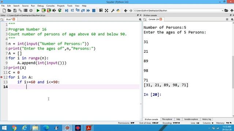Open the View menu

click(77, 6)
